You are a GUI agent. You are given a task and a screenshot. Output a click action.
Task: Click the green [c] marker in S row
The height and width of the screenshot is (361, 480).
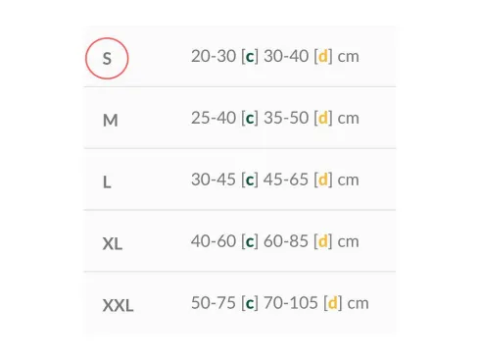250,56
